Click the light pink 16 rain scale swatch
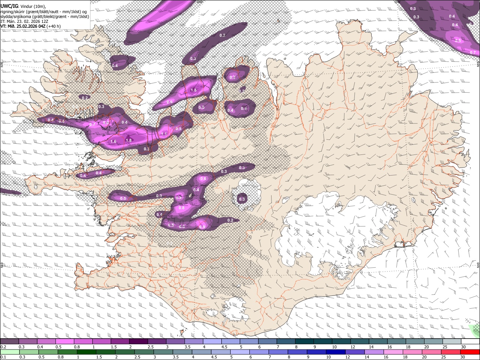Screen dimensions: 480x360 click(394, 352)
